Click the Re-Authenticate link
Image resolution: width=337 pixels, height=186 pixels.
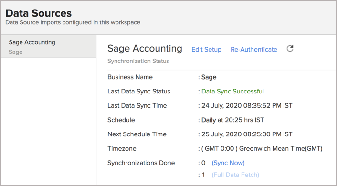tap(254, 50)
